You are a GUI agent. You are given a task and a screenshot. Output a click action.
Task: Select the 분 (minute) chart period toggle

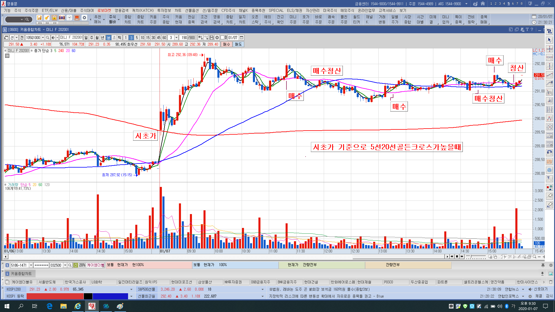(109, 38)
